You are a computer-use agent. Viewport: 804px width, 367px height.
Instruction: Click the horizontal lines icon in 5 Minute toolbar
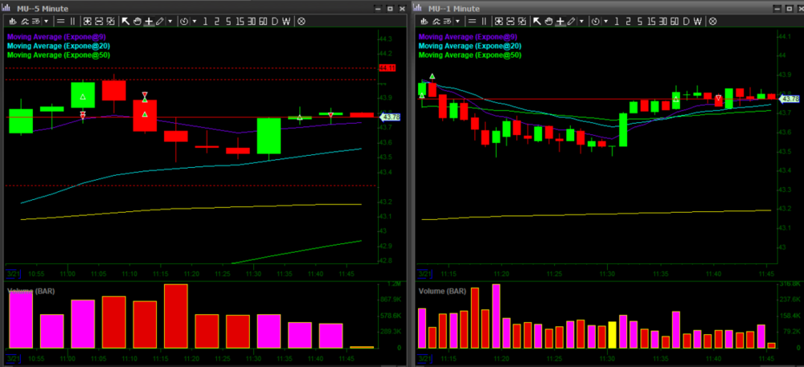[62, 21]
